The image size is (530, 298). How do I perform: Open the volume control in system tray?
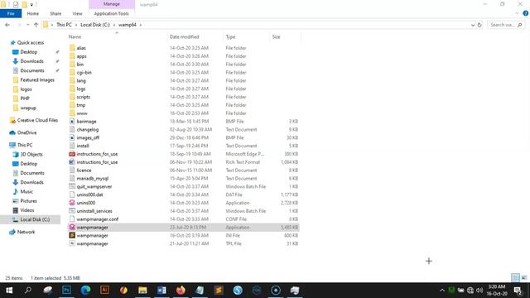pos(479,291)
